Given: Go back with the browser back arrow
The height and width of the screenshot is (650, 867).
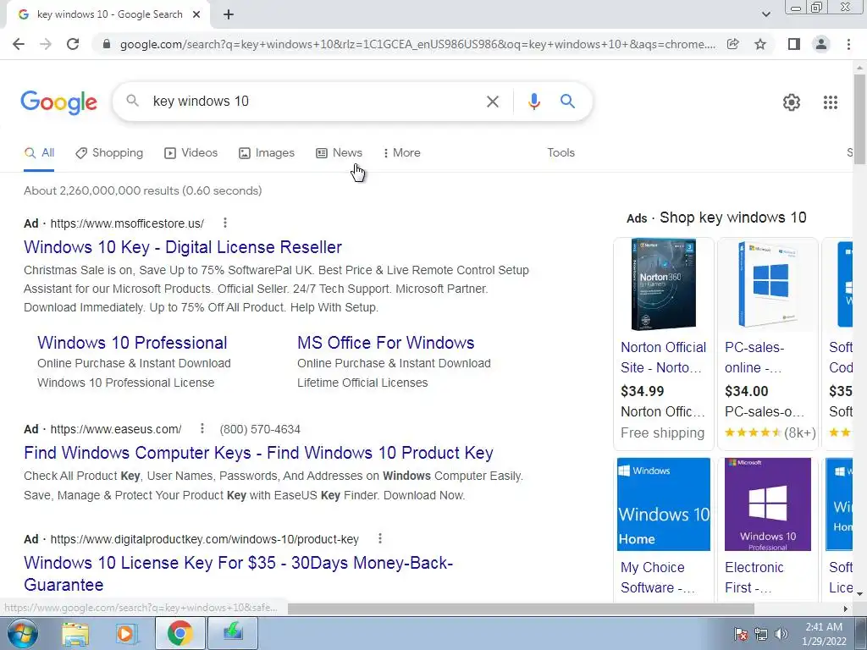Looking at the screenshot, I should coord(19,44).
